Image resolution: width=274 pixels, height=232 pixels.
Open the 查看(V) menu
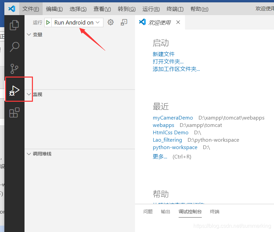(102, 9)
